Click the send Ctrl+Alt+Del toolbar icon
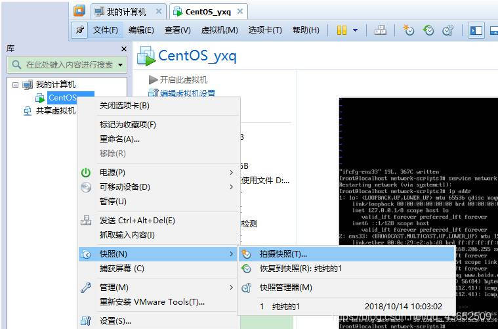Image resolution: width=498 pixels, height=329 pixels. [x=381, y=30]
